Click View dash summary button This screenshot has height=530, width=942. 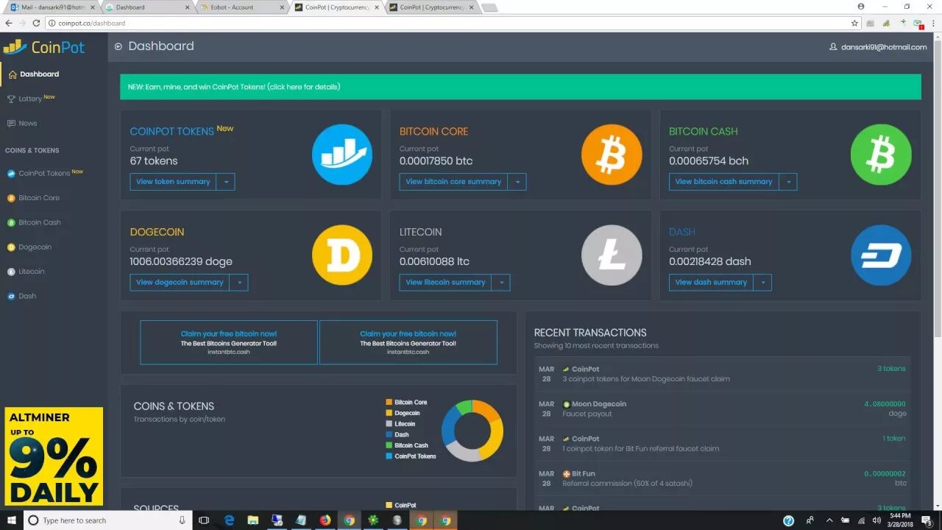711,282
